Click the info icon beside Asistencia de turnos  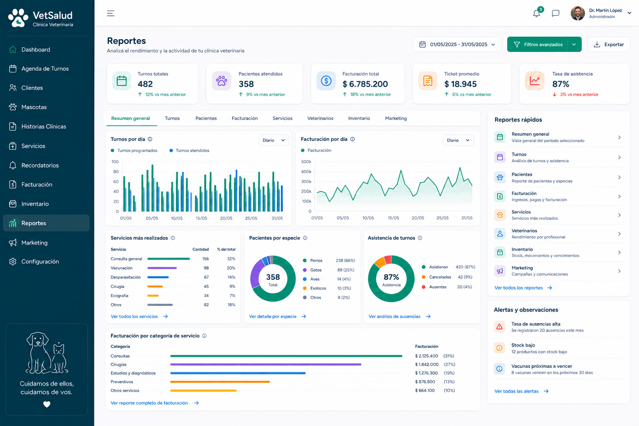click(420, 238)
